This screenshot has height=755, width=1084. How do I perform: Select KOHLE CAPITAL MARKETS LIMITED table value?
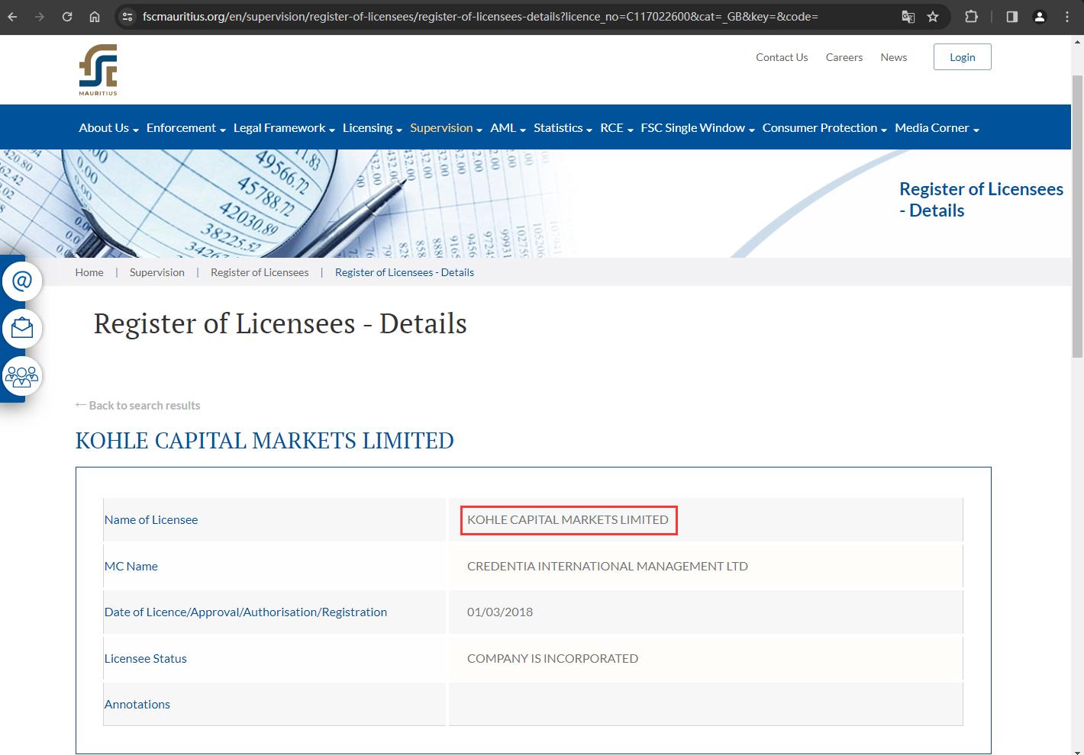[x=568, y=519]
